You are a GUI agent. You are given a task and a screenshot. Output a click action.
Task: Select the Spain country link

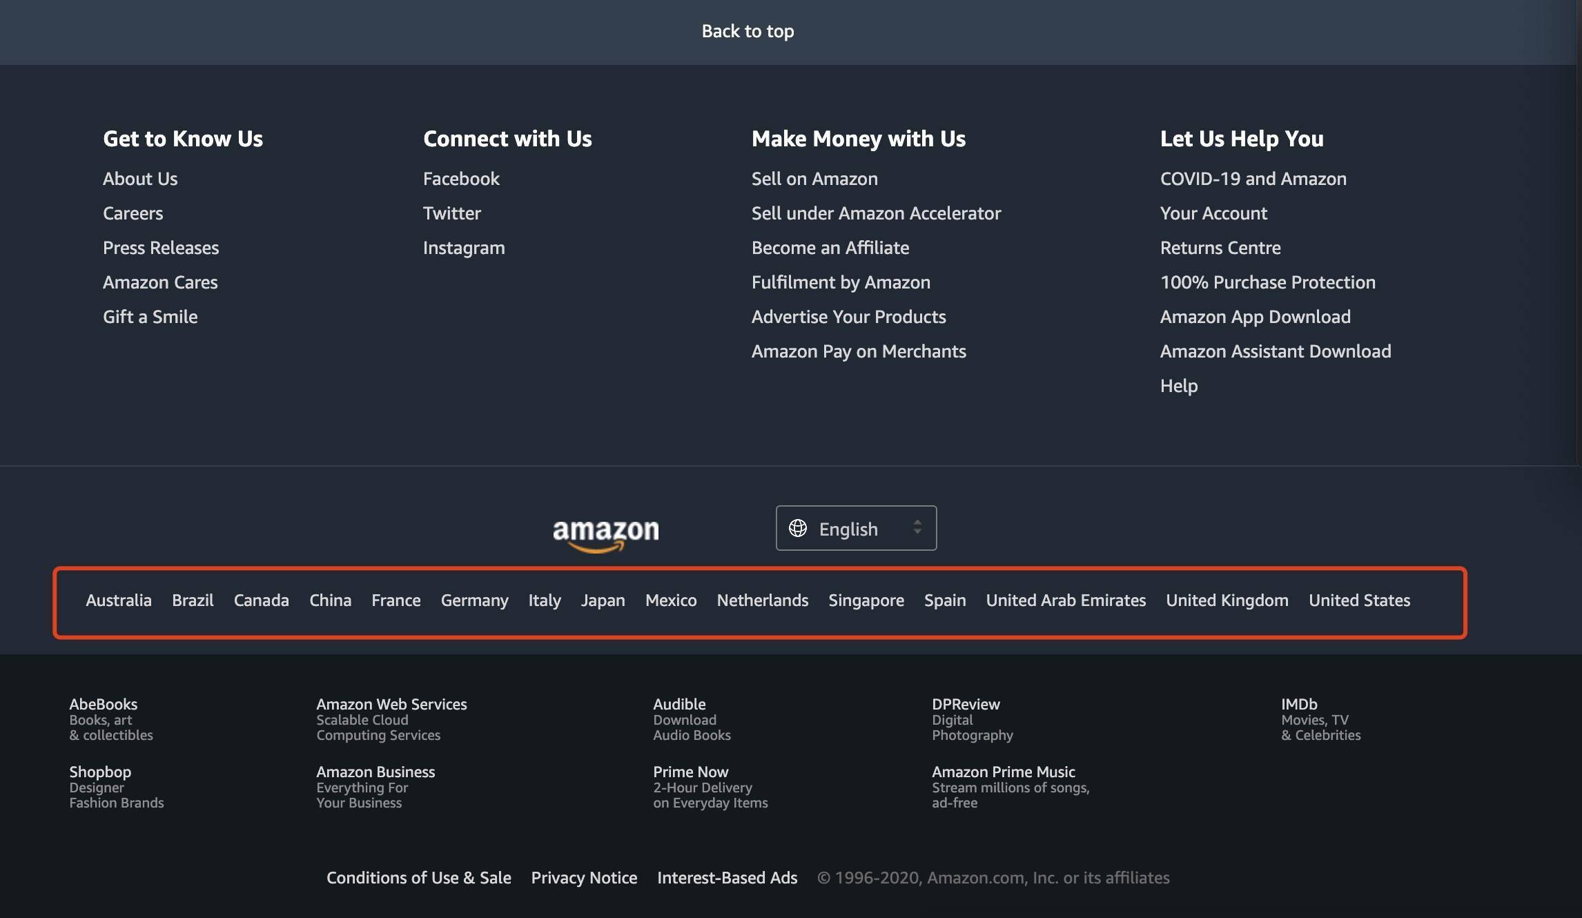tap(945, 600)
